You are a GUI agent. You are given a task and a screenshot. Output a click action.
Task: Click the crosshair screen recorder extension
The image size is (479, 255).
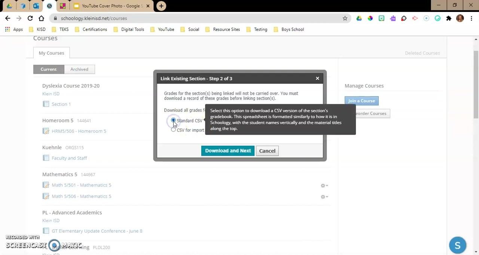(404, 18)
